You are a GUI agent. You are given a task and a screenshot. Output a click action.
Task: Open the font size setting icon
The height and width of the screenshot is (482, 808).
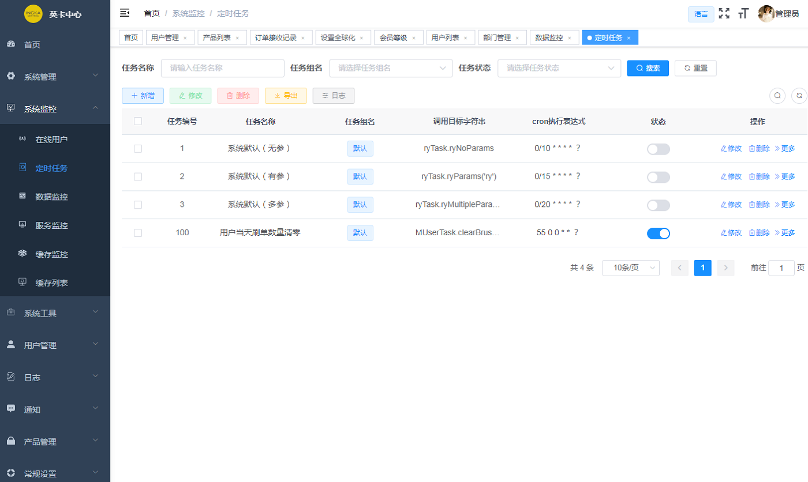743,13
